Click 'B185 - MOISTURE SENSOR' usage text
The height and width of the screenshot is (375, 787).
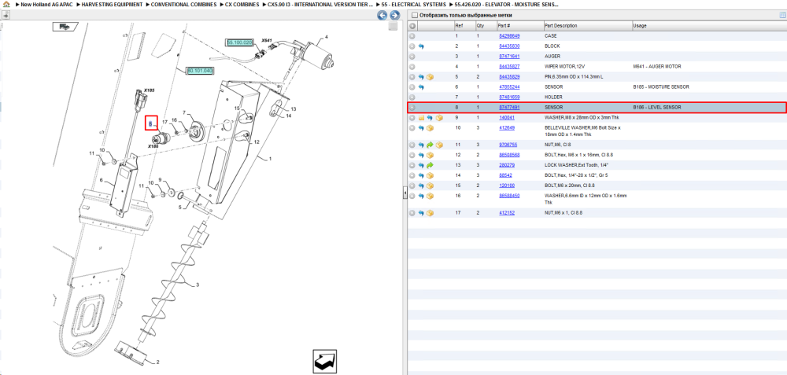coord(661,87)
